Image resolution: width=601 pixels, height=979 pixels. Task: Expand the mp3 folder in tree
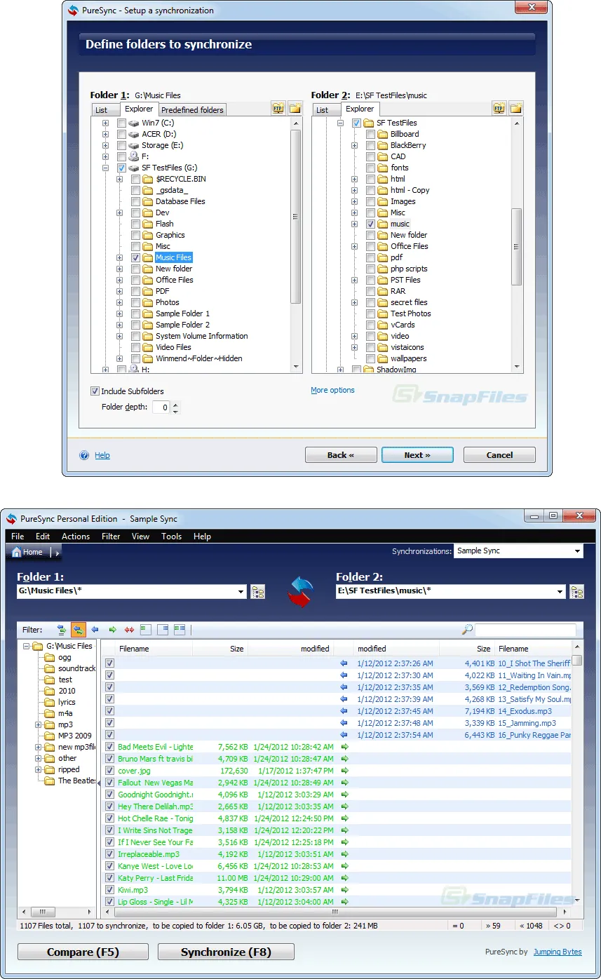[x=39, y=724]
